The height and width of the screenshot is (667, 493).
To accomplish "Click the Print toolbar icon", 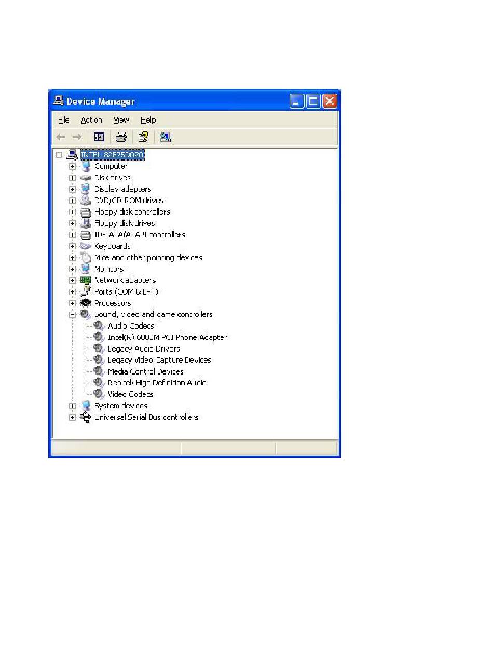I will (121, 137).
